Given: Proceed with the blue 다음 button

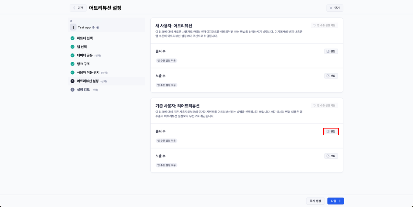Looking at the screenshot, I should click(x=336, y=201).
